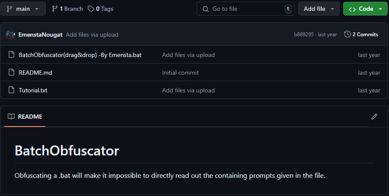Select the README tab
This screenshot has height=196, width=389.
click(x=25, y=117)
